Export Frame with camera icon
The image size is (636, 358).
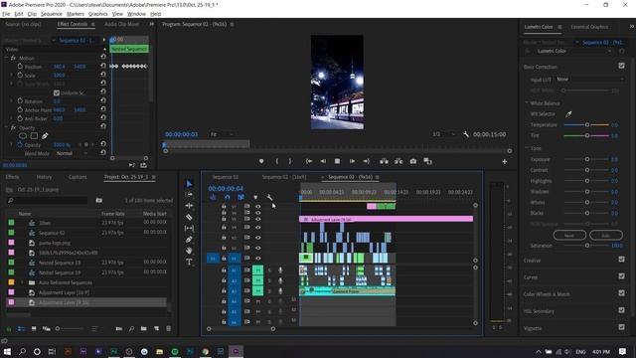coord(413,161)
